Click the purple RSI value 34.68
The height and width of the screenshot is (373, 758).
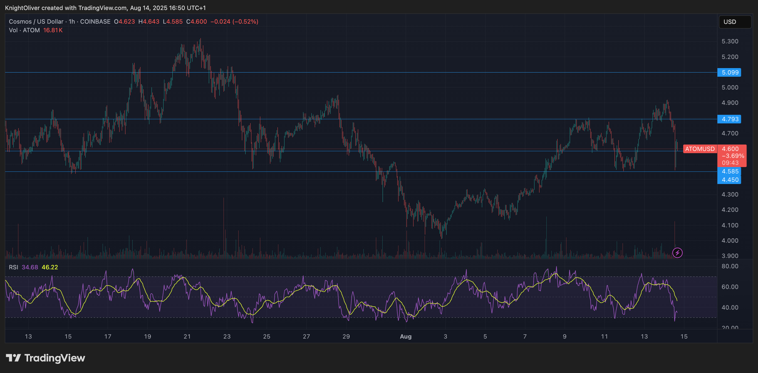pos(30,267)
